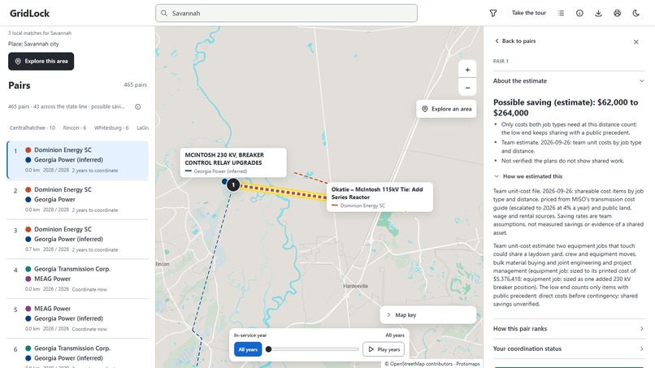This screenshot has height=368, width=655.
Task: Toggle dark mode moon icon
Action: coord(635,13)
